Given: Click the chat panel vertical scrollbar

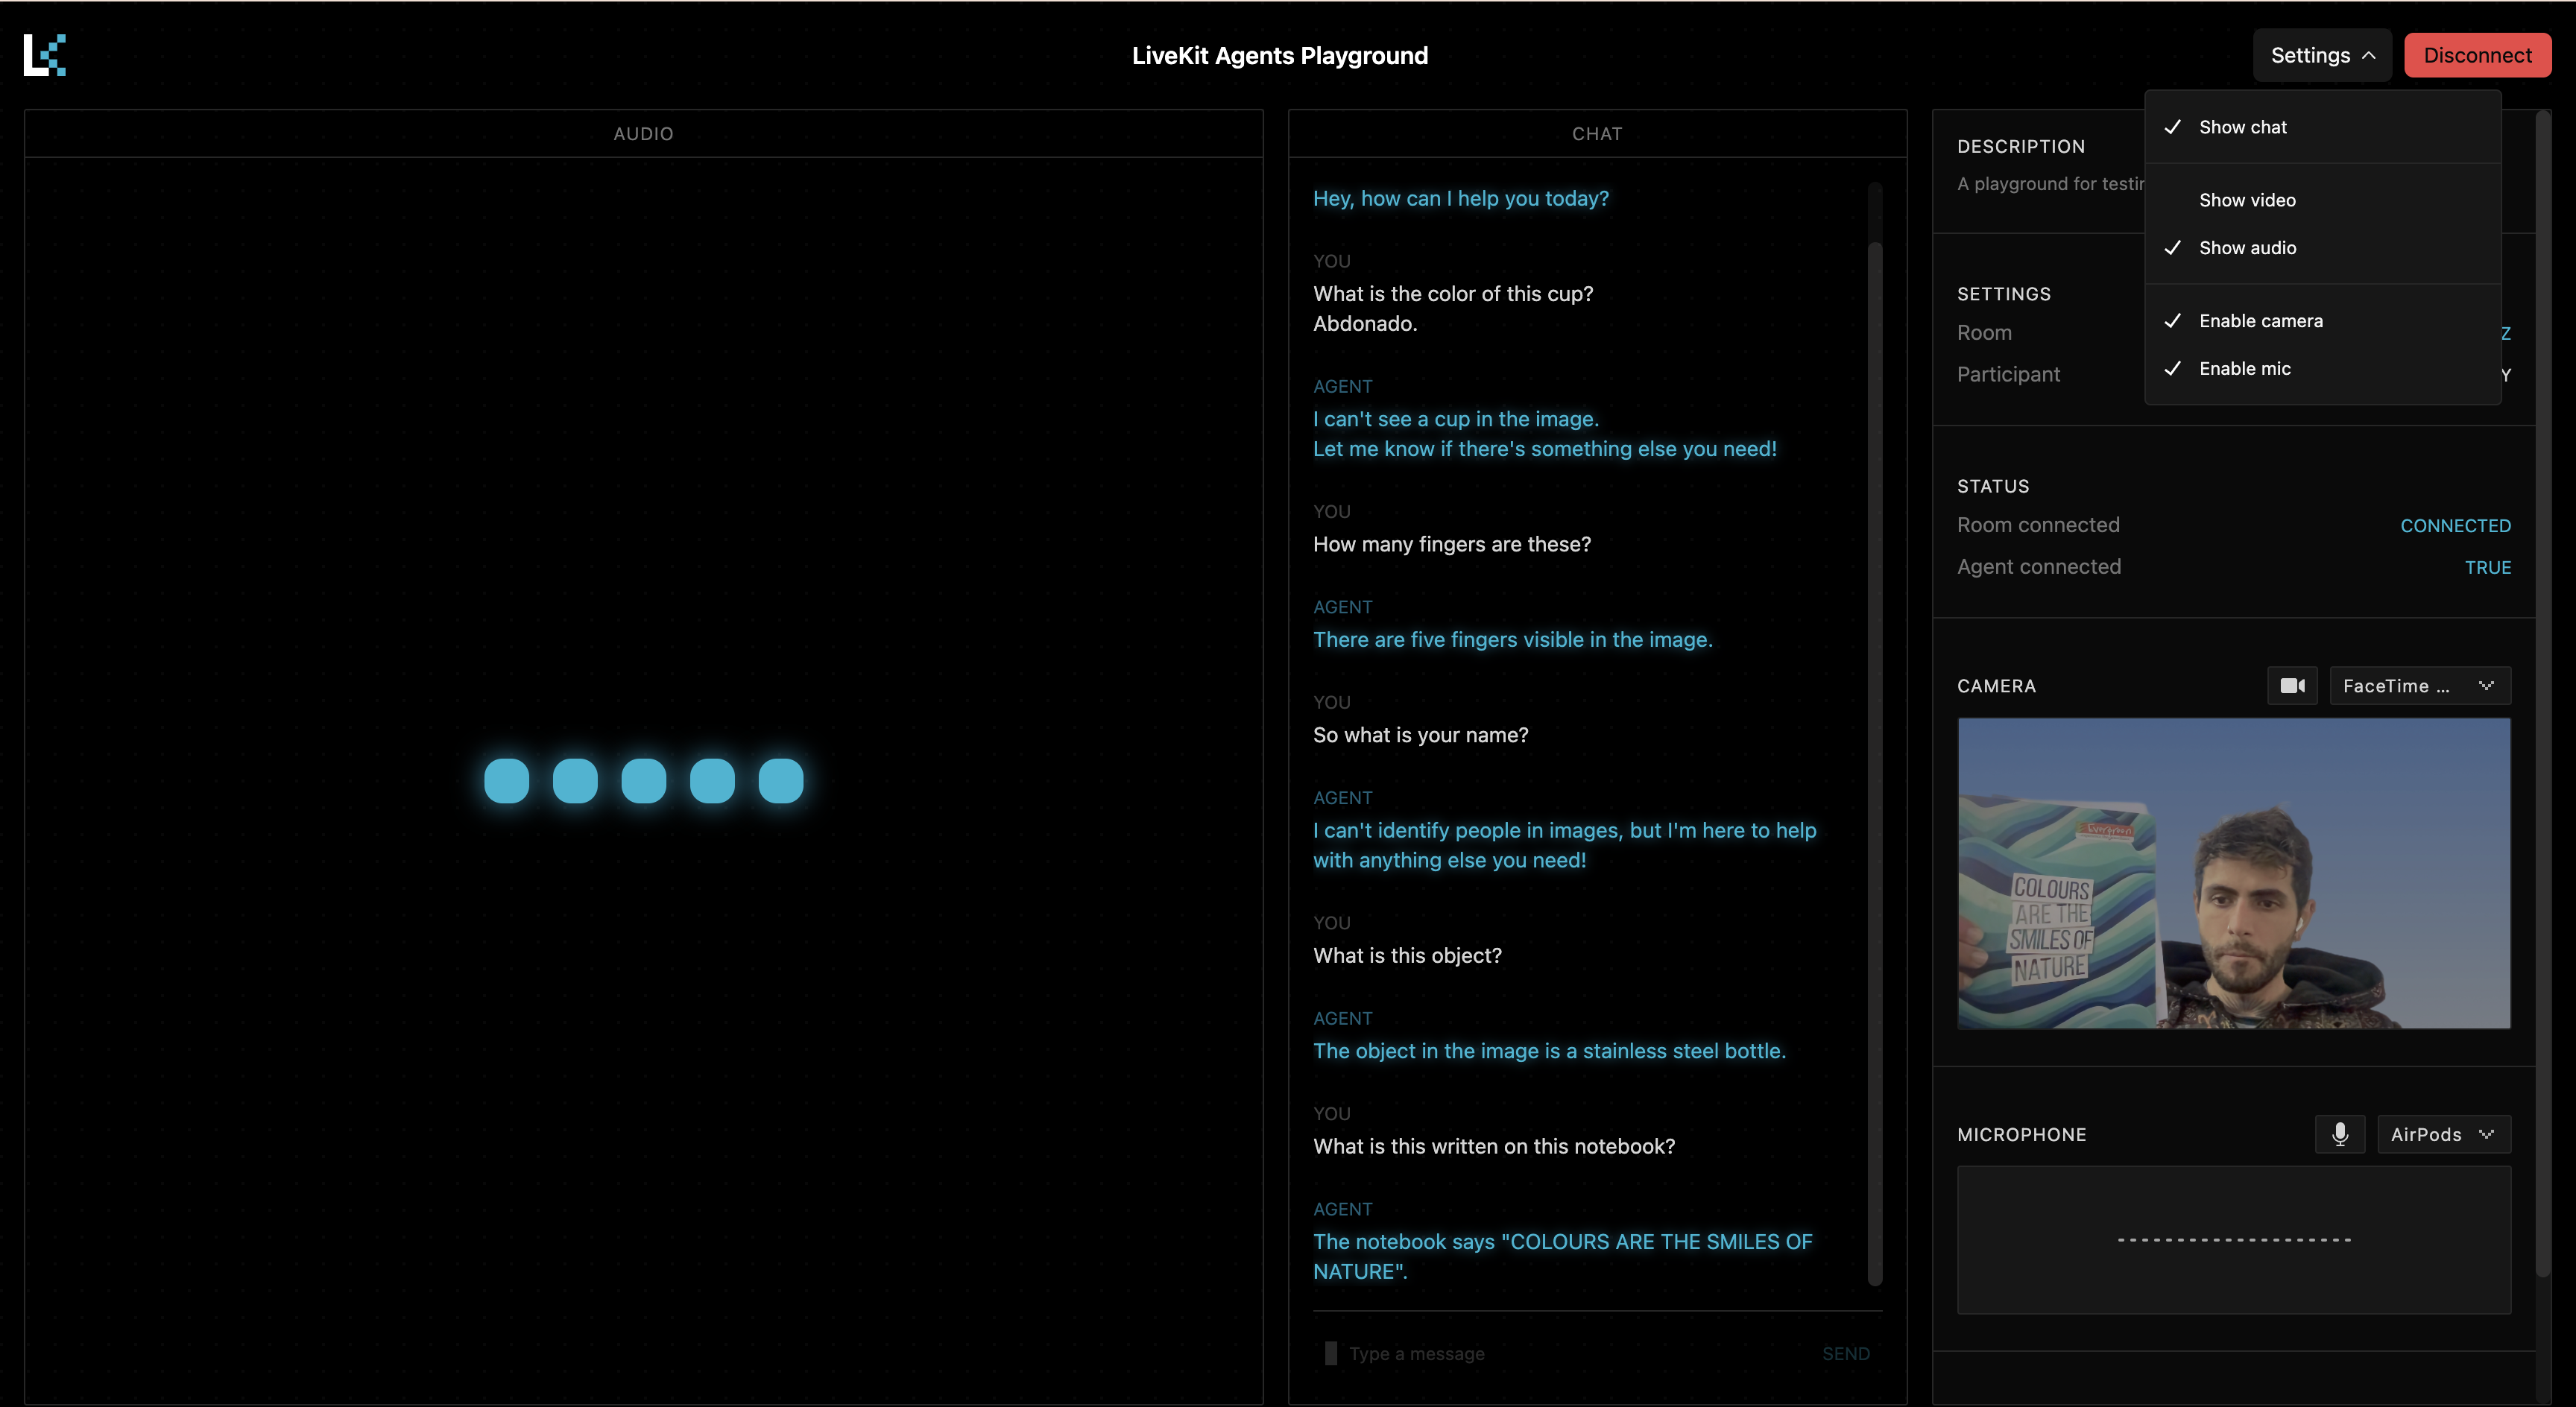Looking at the screenshot, I should (1875, 760).
